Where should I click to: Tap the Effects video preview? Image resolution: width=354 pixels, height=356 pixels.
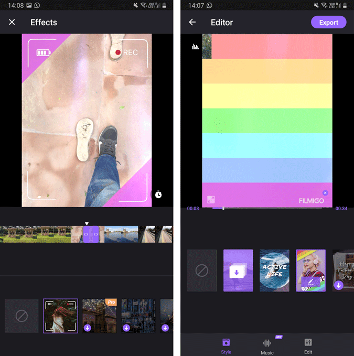coord(87,121)
